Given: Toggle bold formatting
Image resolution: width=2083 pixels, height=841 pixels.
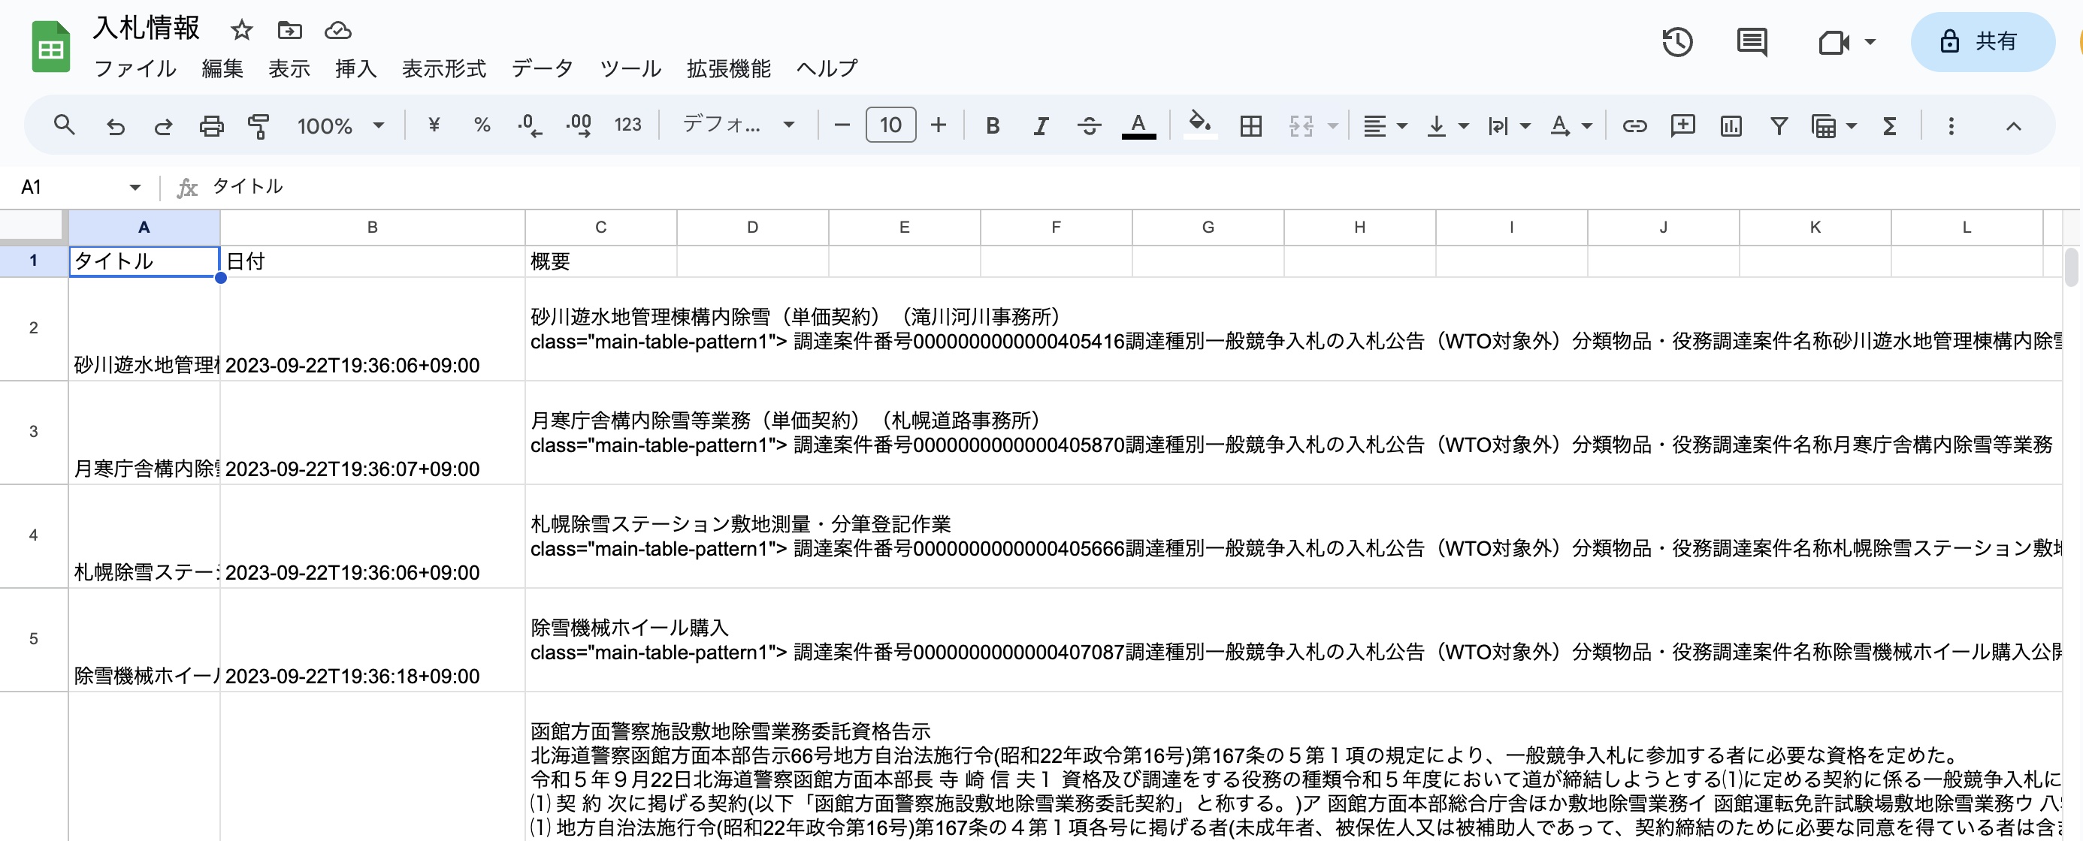Looking at the screenshot, I should 992,125.
